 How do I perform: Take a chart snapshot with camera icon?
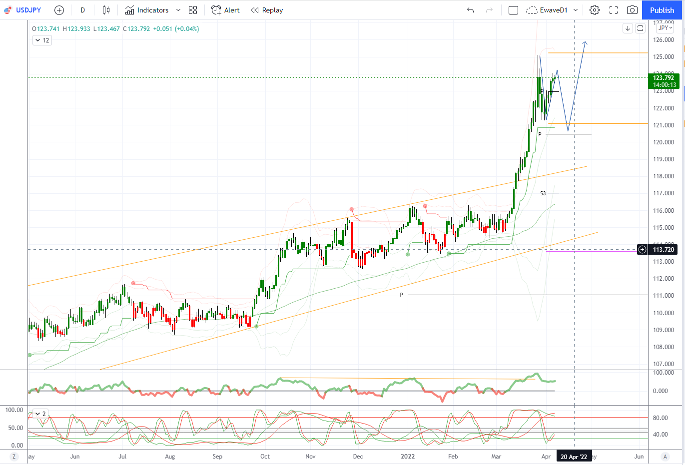[x=632, y=10]
